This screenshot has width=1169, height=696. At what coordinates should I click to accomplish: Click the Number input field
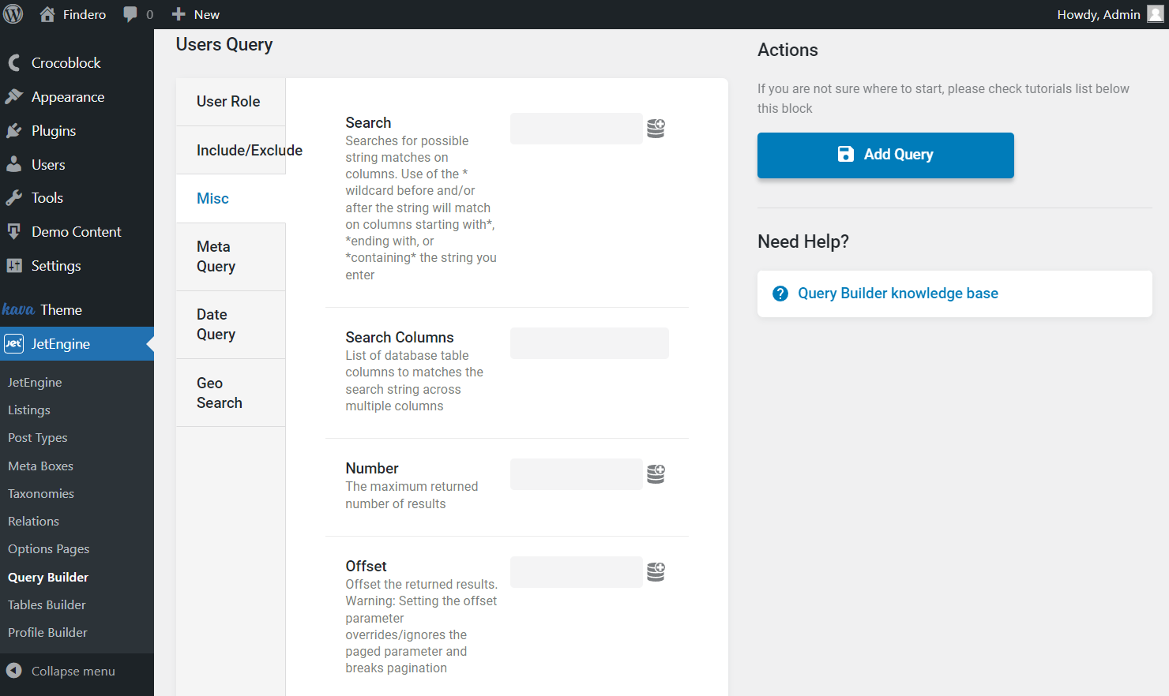click(577, 474)
